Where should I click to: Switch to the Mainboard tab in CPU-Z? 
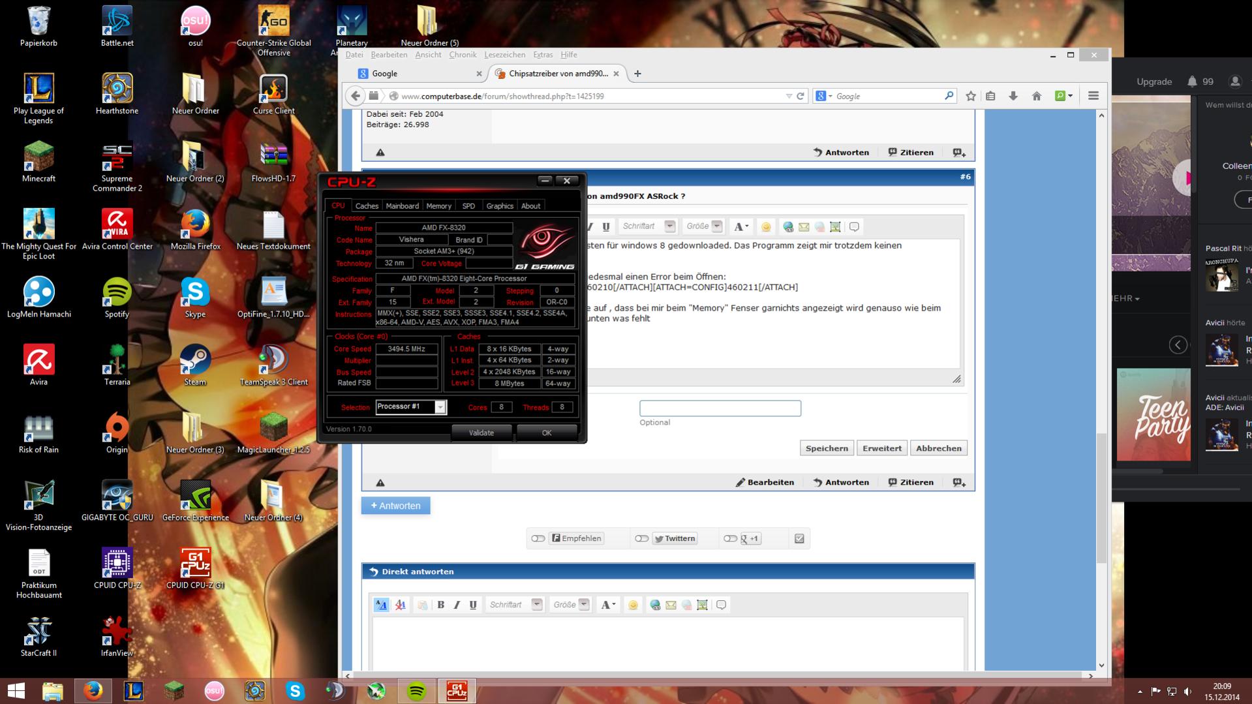[x=402, y=206]
